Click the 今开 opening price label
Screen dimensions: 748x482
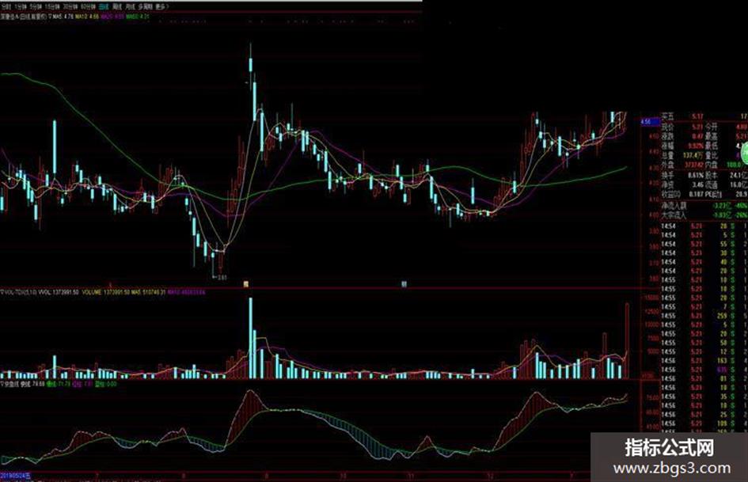pyautogui.click(x=712, y=127)
